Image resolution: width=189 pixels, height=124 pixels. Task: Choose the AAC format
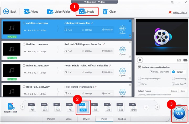click(x=108, y=107)
